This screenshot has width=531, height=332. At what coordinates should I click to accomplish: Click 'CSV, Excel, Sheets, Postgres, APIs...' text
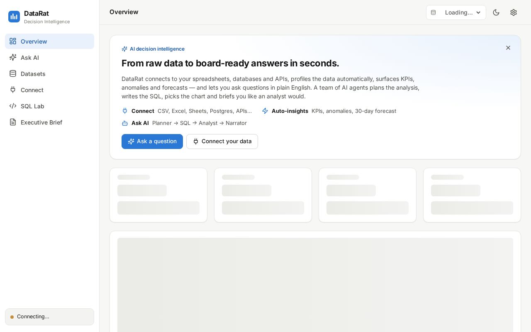point(205,111)
